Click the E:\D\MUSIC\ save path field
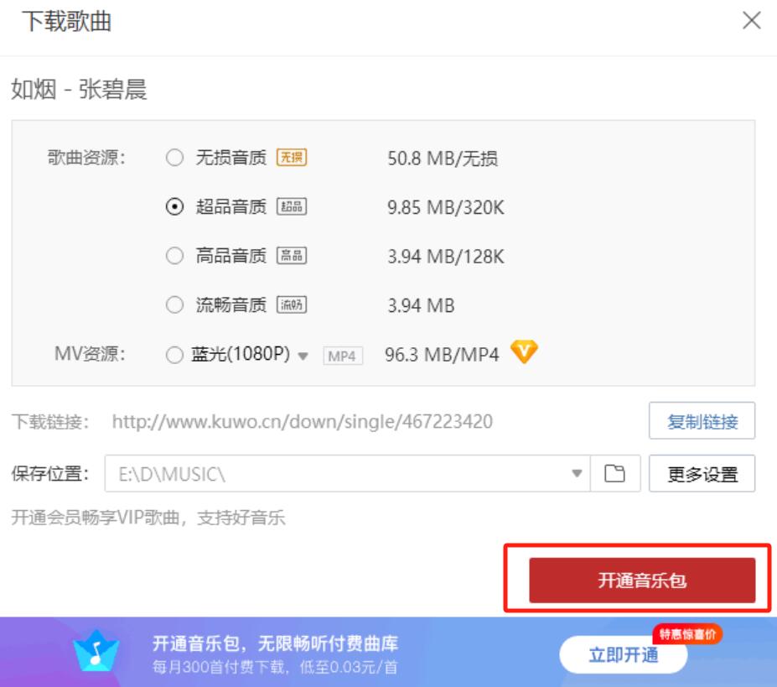777x687 pixels. (x=347, y=474)
